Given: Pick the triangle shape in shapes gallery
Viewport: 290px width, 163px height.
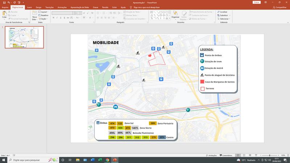Looking at the screenshot, I should 152,15.
